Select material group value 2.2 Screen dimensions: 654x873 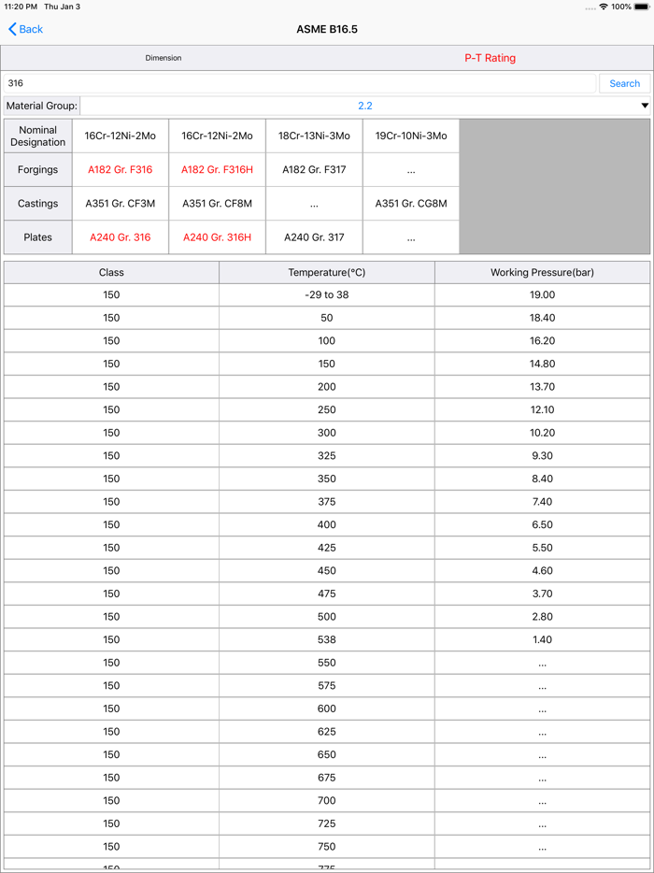364,106
